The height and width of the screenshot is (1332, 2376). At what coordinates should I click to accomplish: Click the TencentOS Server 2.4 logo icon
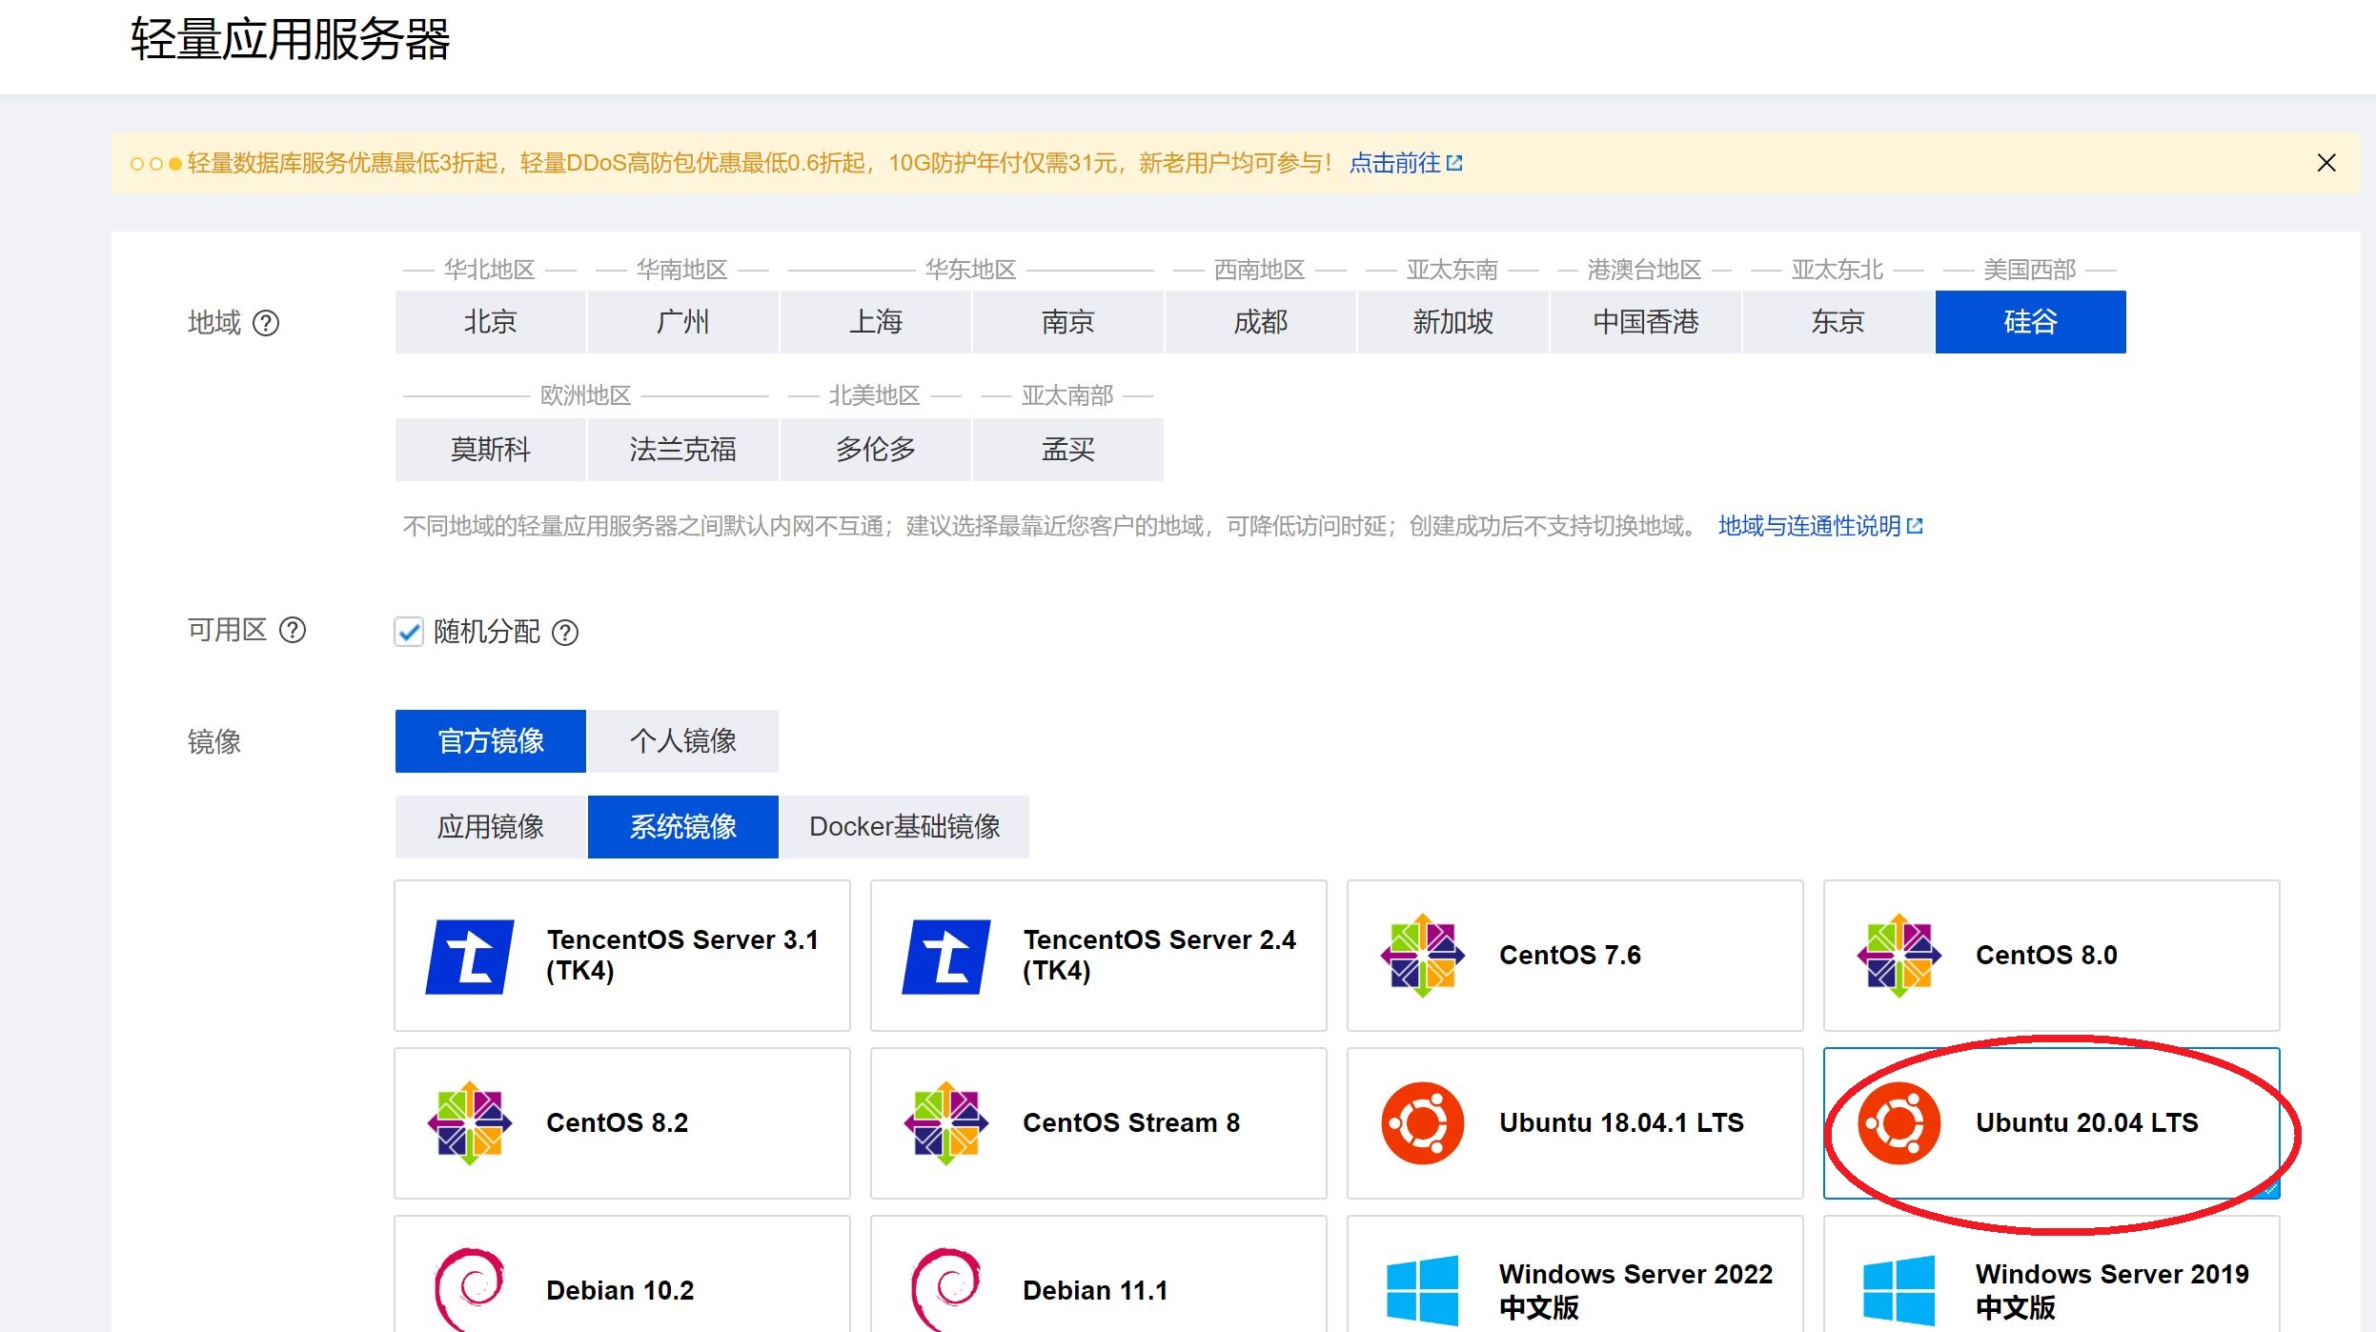946,957
